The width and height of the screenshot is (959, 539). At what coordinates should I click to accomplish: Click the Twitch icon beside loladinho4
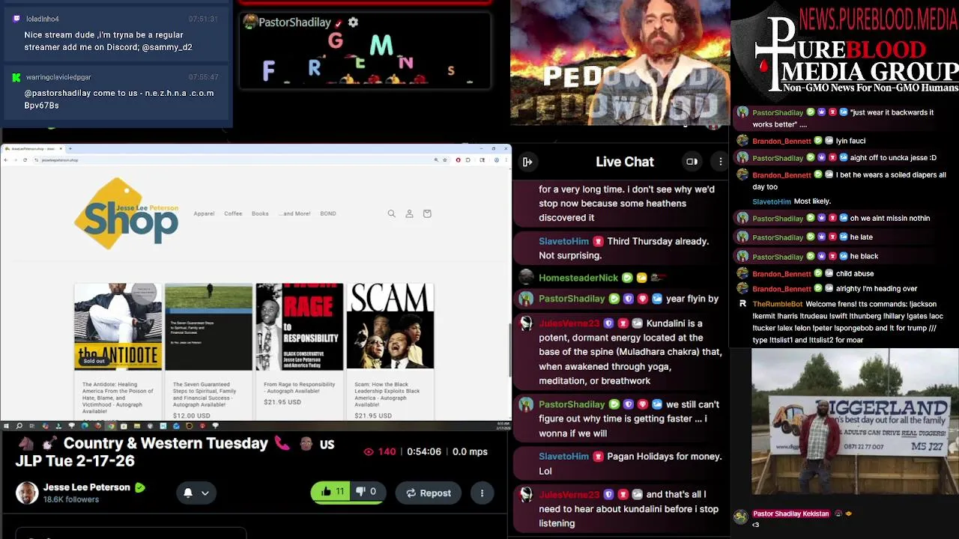(16, 19)
